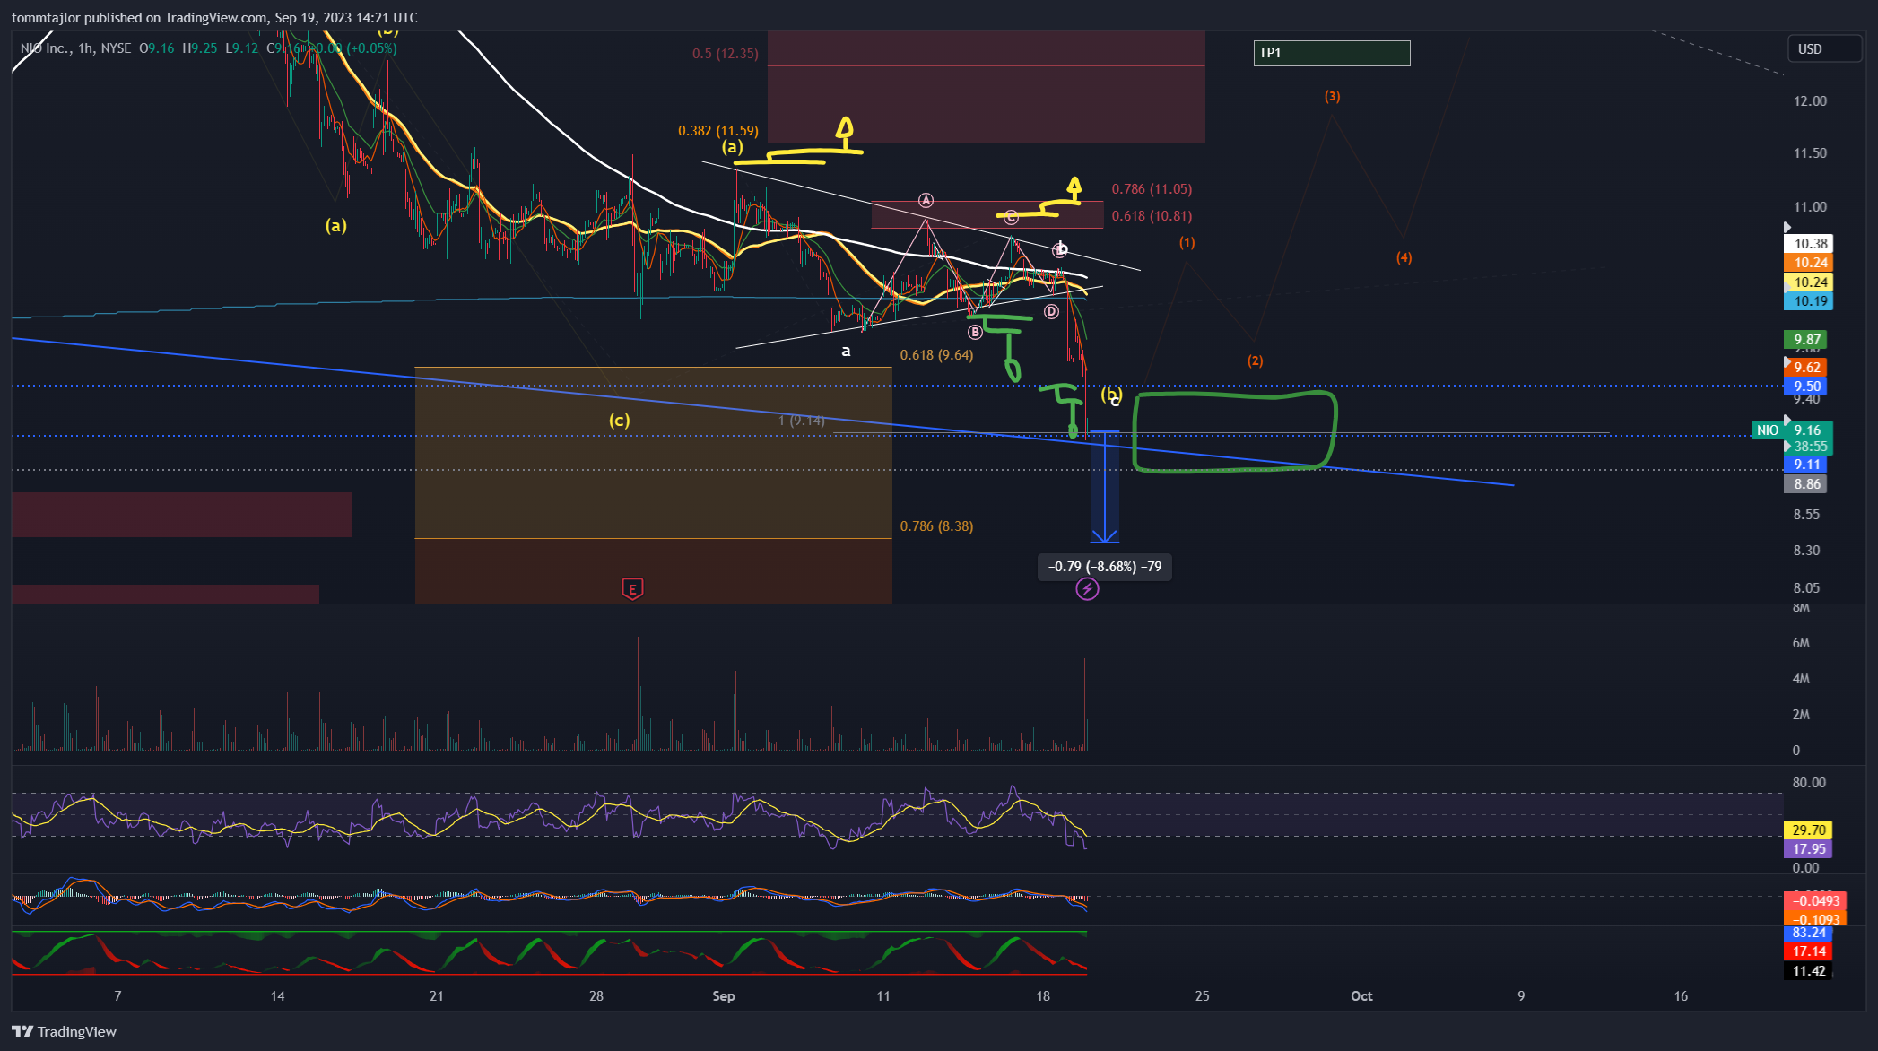Select the circled B wave marker
The height and width of the screenshot is (1051, 1878).
975,332
